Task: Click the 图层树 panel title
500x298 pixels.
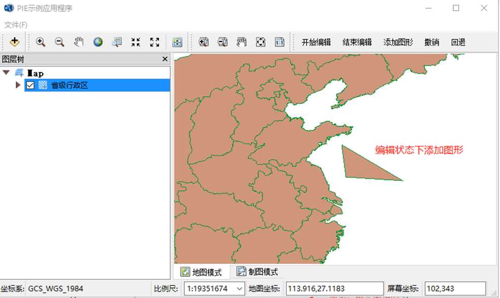Action: click(13, 59)
